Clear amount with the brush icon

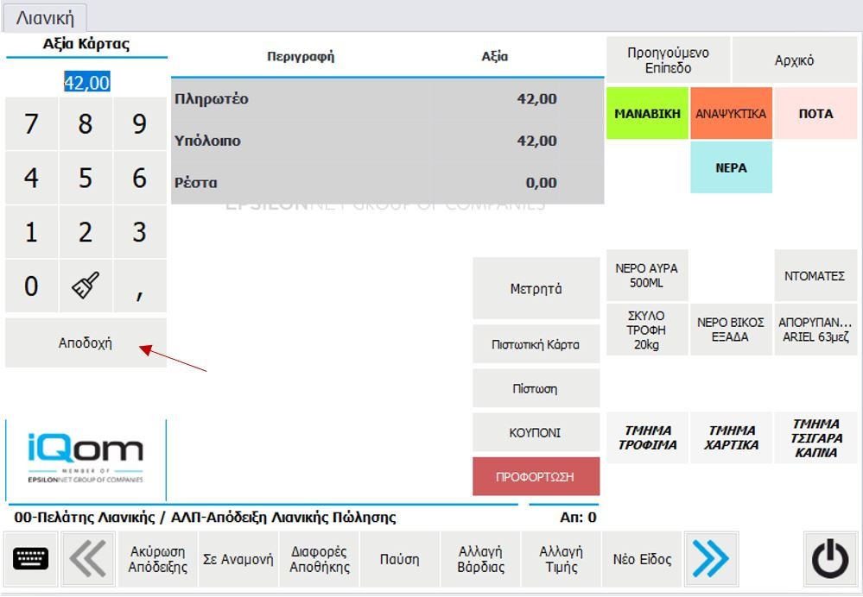click(x=86, y=286)
